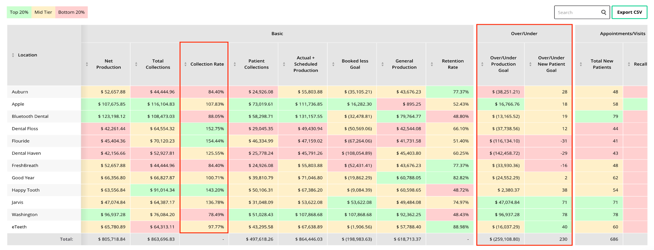Select the Auburn location row
654x250 pixels.
44,92
